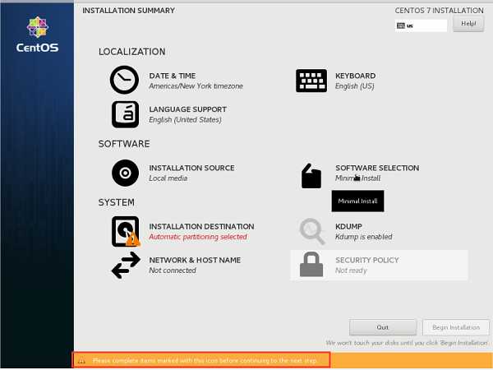Click 'Not ready' security status text
Screen dimensions: 493x370
pyautogui.click(x=351, y=271)
